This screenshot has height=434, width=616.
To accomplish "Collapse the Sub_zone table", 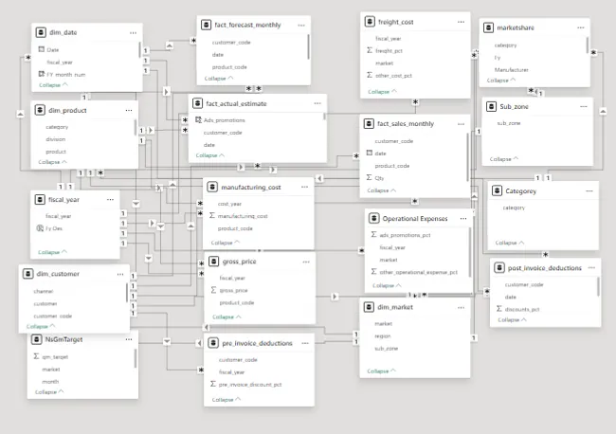I will point(503,159).
